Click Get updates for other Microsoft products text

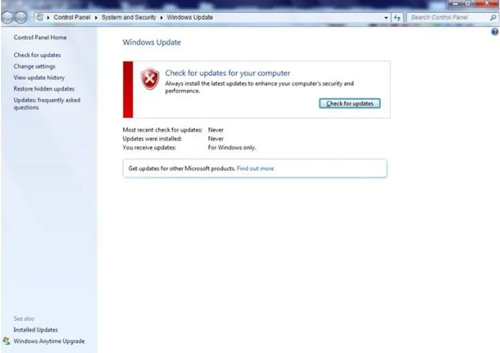click(182, 168)
